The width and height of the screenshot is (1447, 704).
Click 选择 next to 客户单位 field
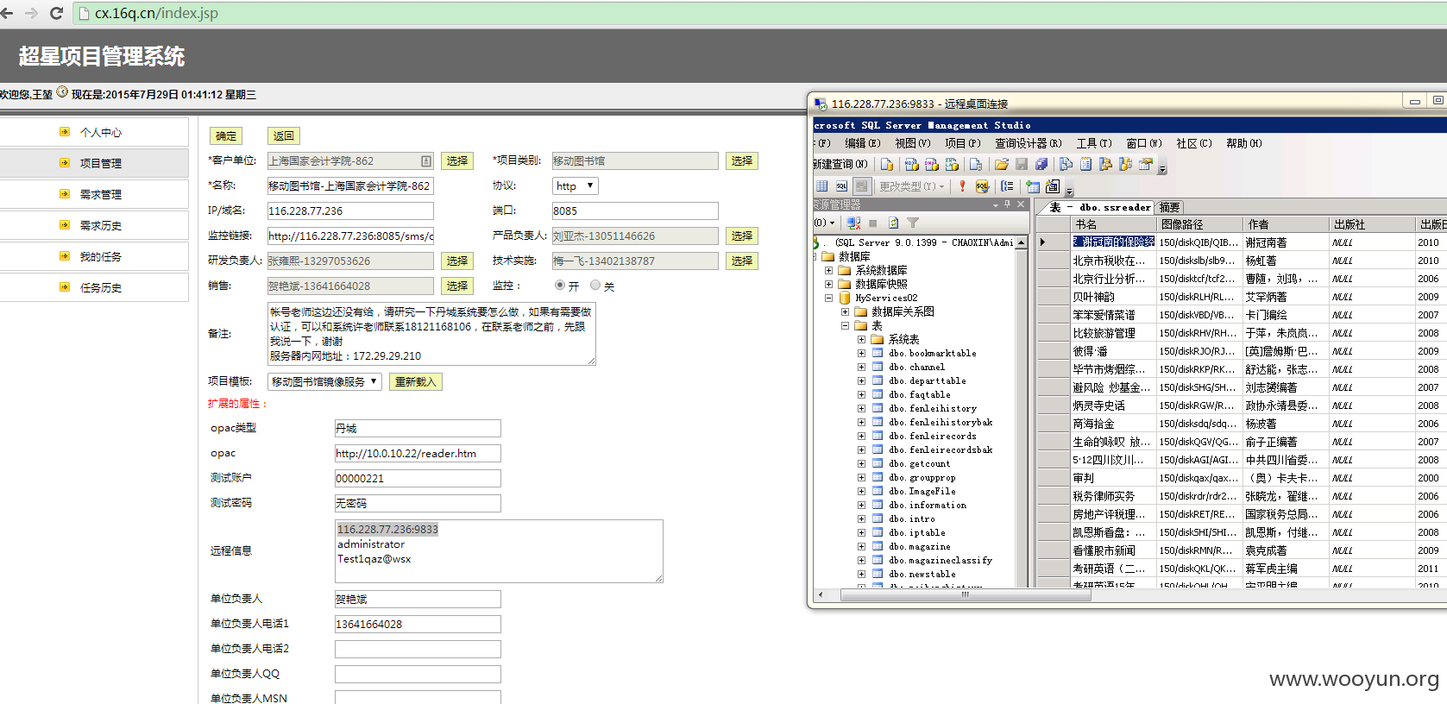tap(457, 160)
